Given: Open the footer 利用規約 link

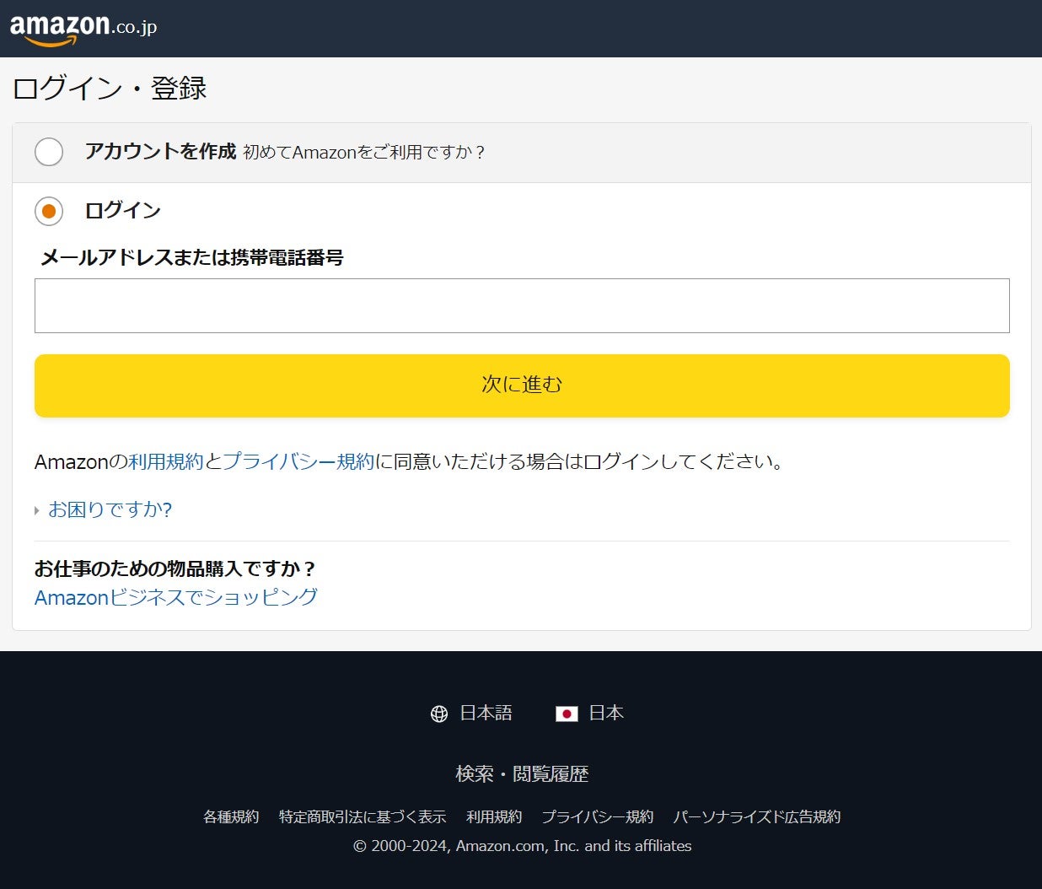Looking at the screenshot, I should point(494,816).
